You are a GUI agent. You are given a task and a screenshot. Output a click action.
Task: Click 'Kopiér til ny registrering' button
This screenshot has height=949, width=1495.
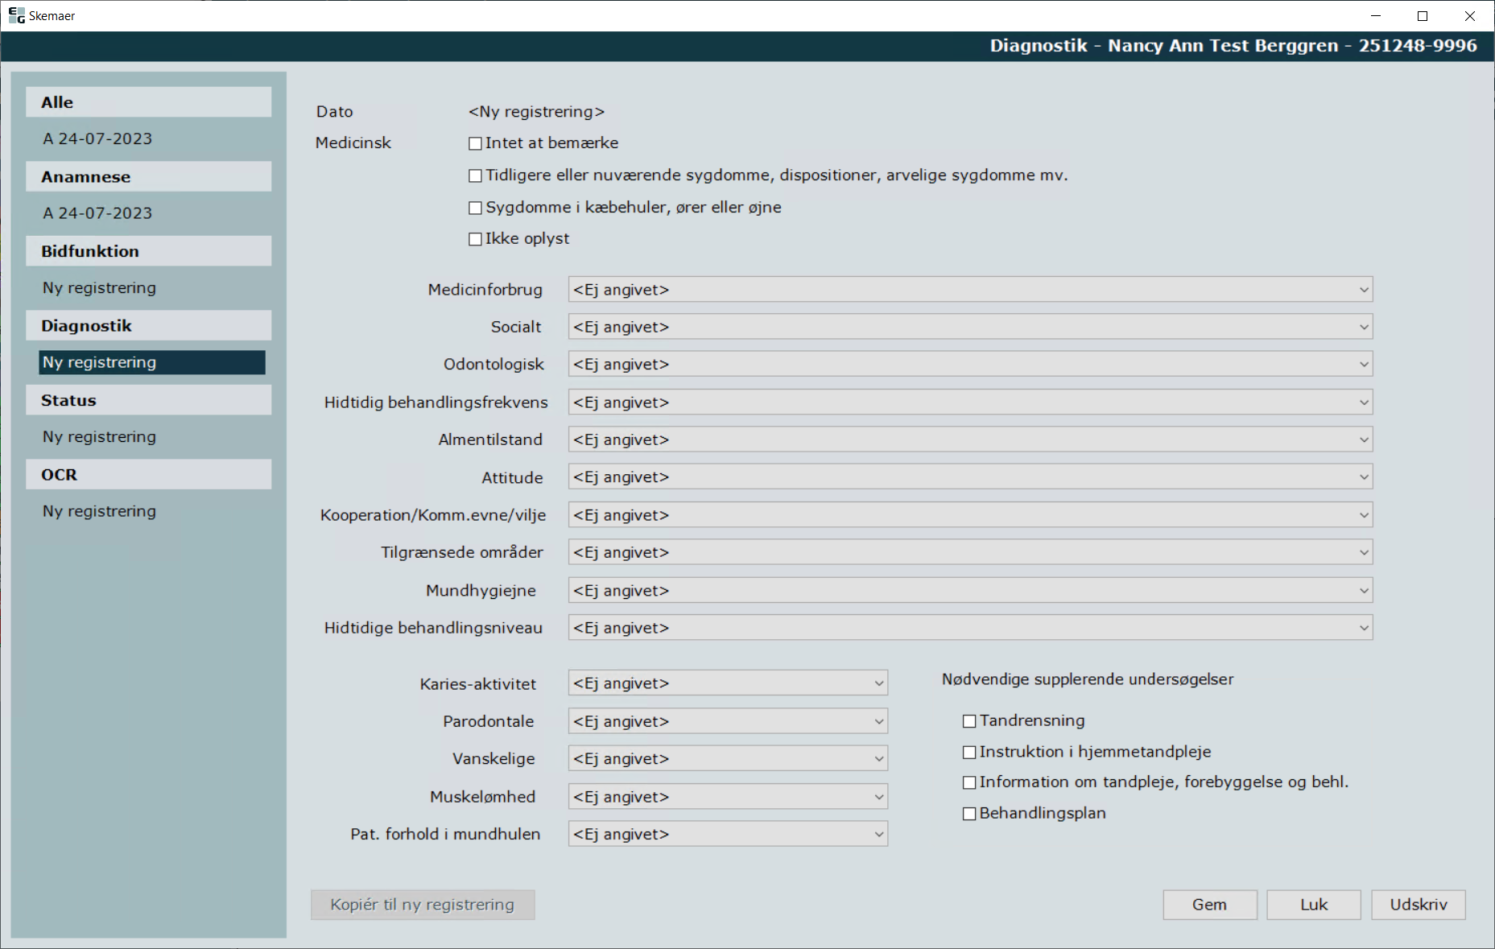pyautogui.click(x=423, y=905)
